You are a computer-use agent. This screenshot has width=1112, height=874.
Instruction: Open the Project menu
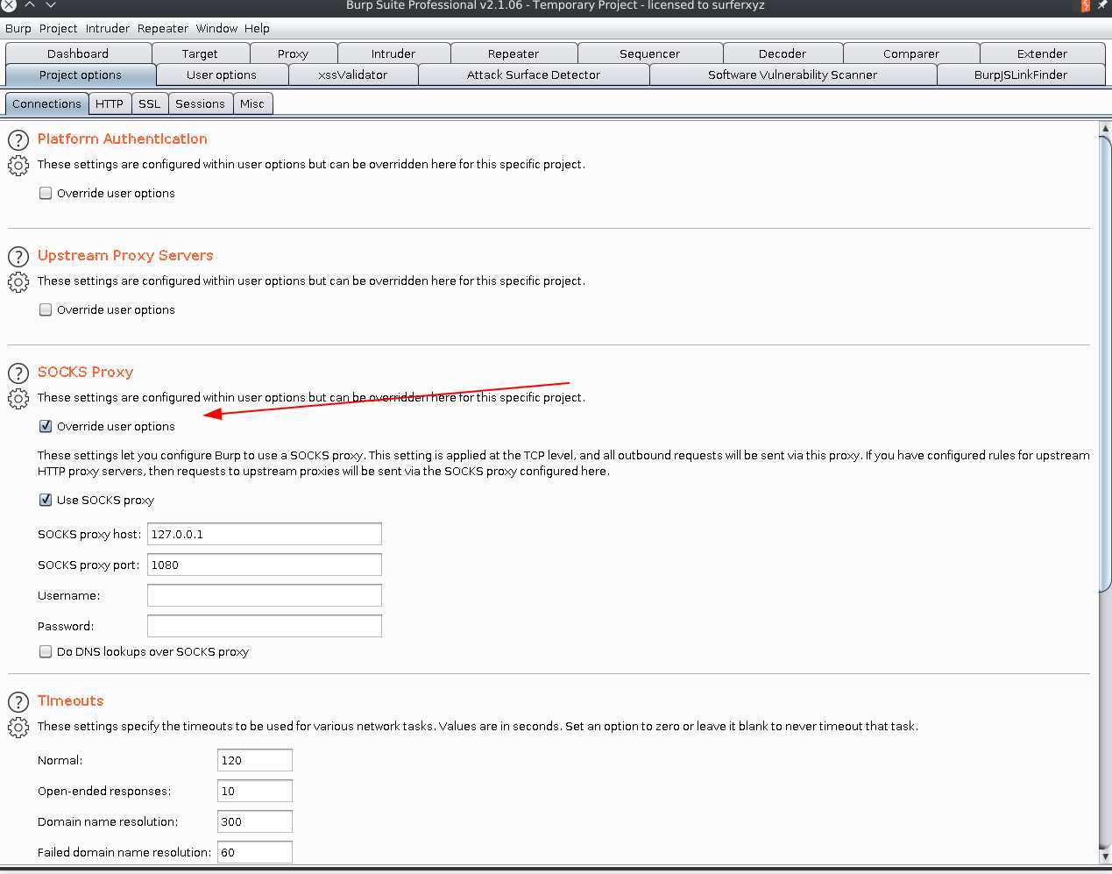[x=58, y=28]
